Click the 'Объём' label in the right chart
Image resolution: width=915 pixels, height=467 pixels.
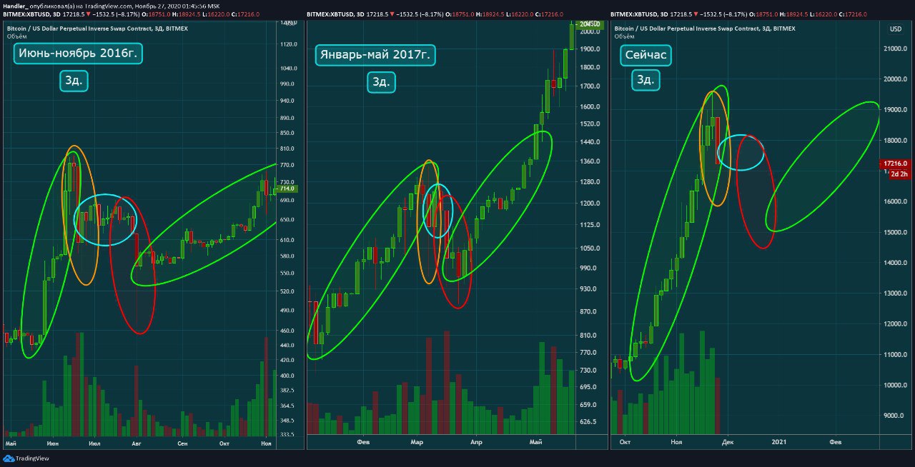pyautogui.click(x=624, y=36)
